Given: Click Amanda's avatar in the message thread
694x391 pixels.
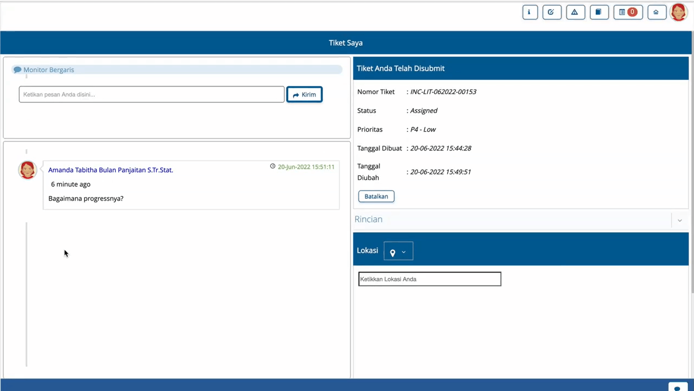Looking at the screenshot, I should coord(27,170).
